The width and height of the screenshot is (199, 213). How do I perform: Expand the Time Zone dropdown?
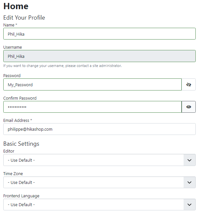[x=100, y=182]
